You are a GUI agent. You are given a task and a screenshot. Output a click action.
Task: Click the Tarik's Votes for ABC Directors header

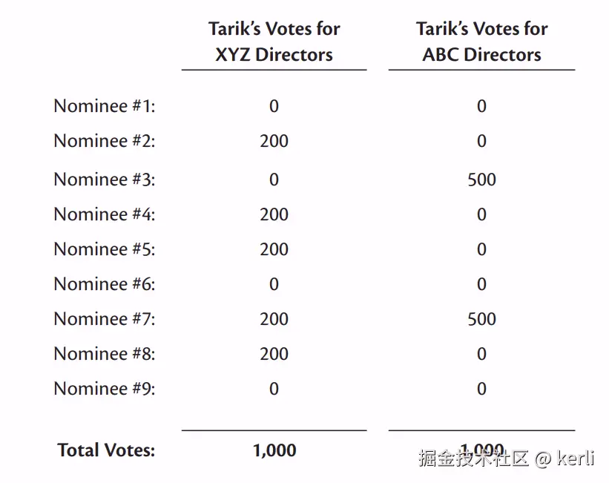pos(482,42)
